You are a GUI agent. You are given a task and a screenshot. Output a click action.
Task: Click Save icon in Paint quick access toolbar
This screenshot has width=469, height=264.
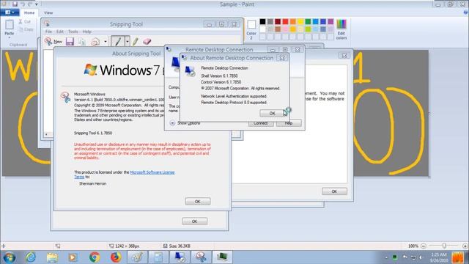tap(15, 4)
